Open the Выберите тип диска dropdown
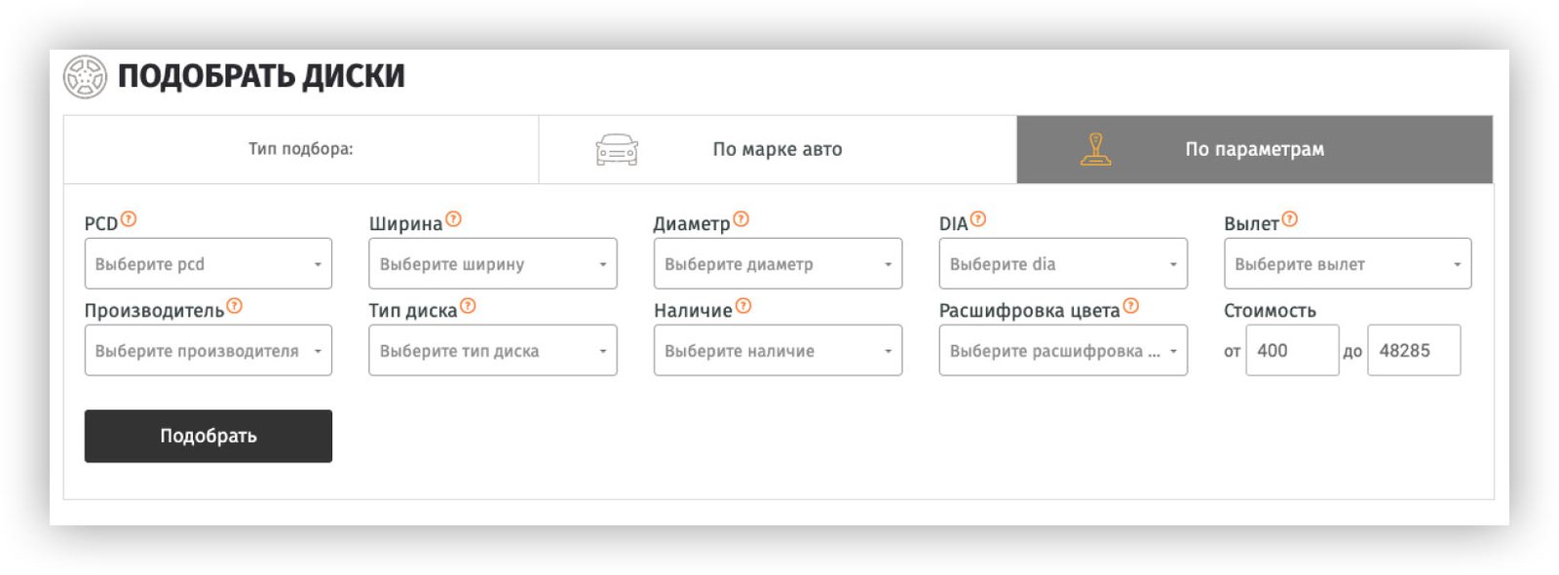Image resolution: width=1559 pixels, height=575 pixels. click(x=492, y=351)
